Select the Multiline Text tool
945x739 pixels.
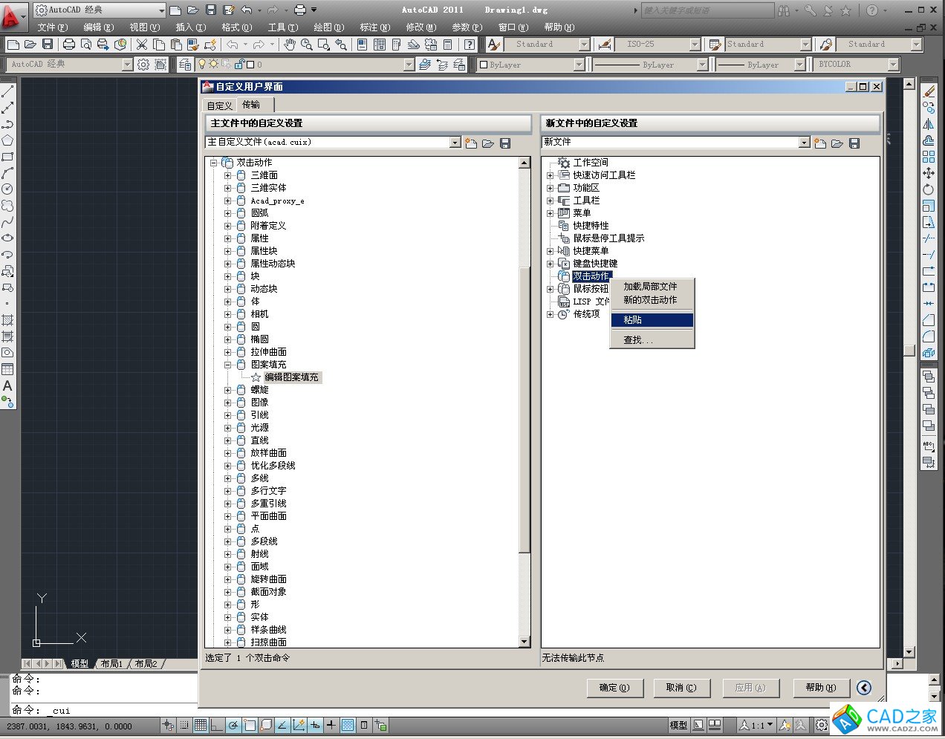pyautogui.click(x=7, y=385)
